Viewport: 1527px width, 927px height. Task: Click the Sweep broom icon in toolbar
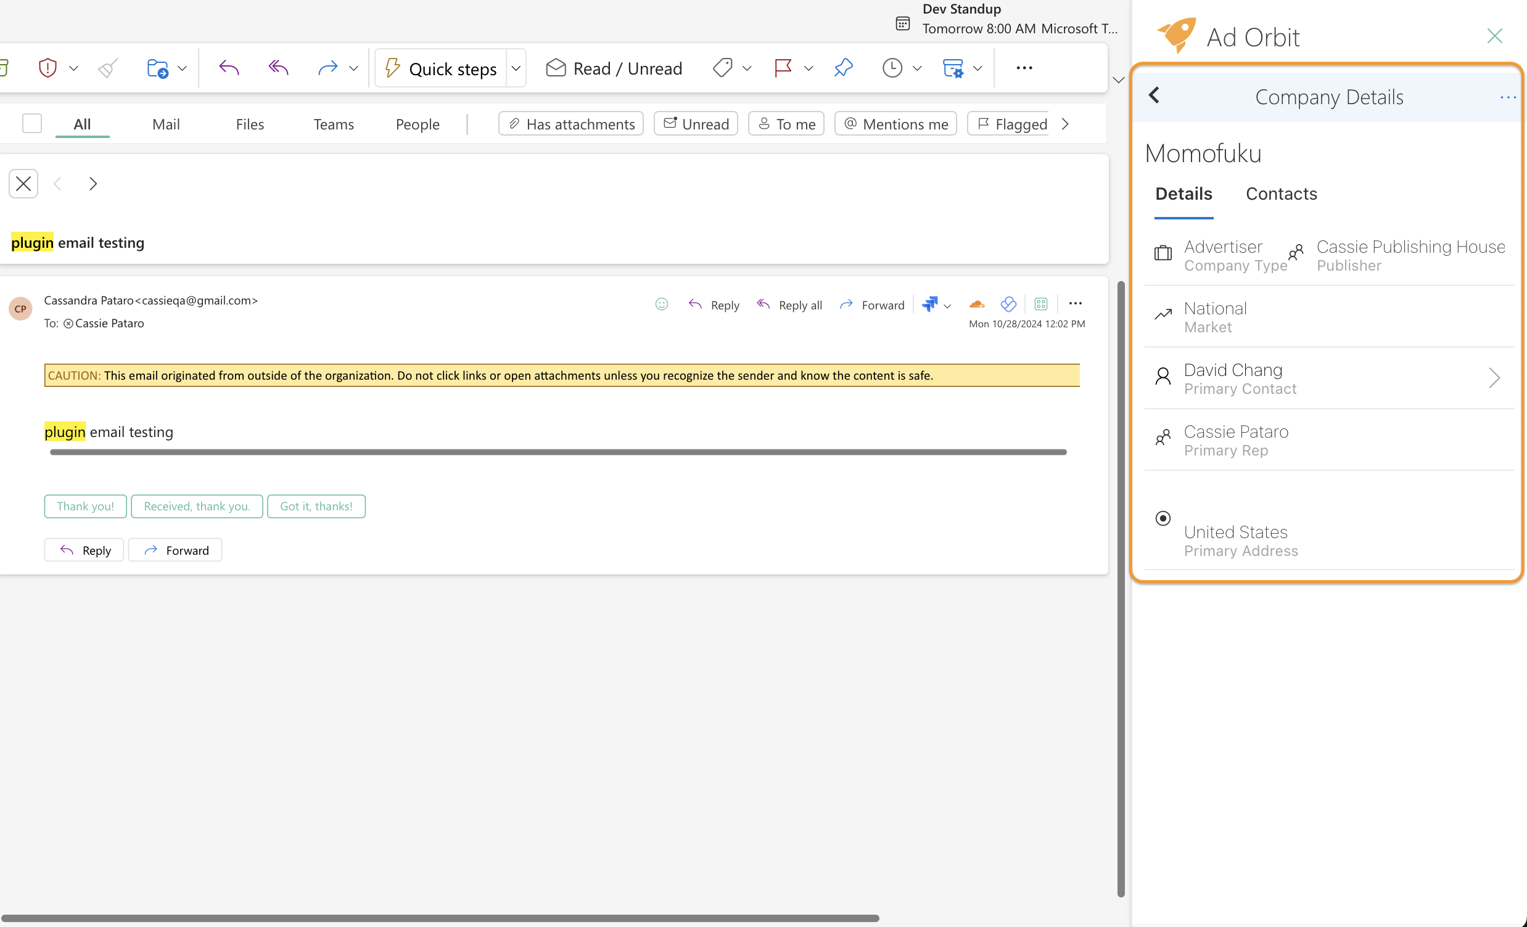tap(108, 68)
